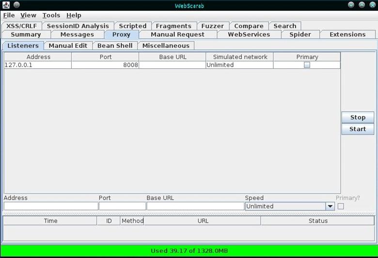Click the URL column header in log table
378x258 pixels.
point(203,221)
